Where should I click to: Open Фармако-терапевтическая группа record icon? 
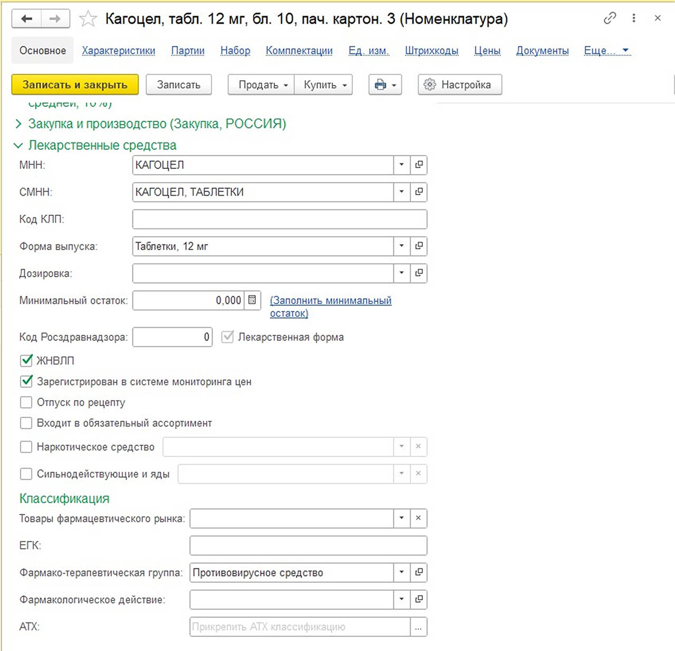(419, 572)
